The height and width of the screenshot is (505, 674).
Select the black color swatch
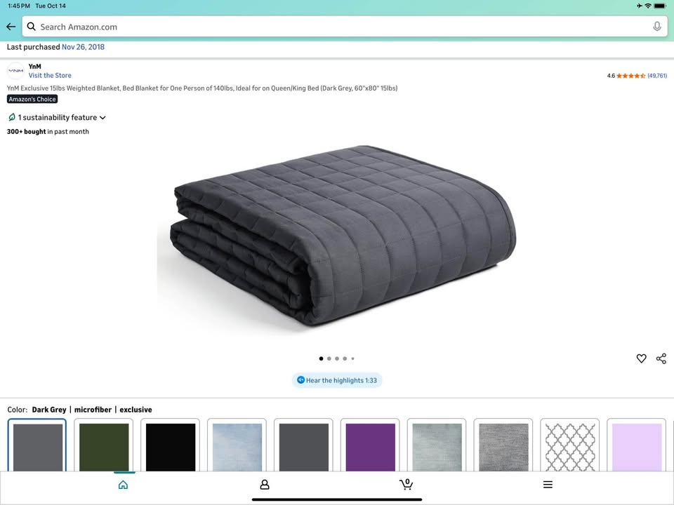(170, 447)
